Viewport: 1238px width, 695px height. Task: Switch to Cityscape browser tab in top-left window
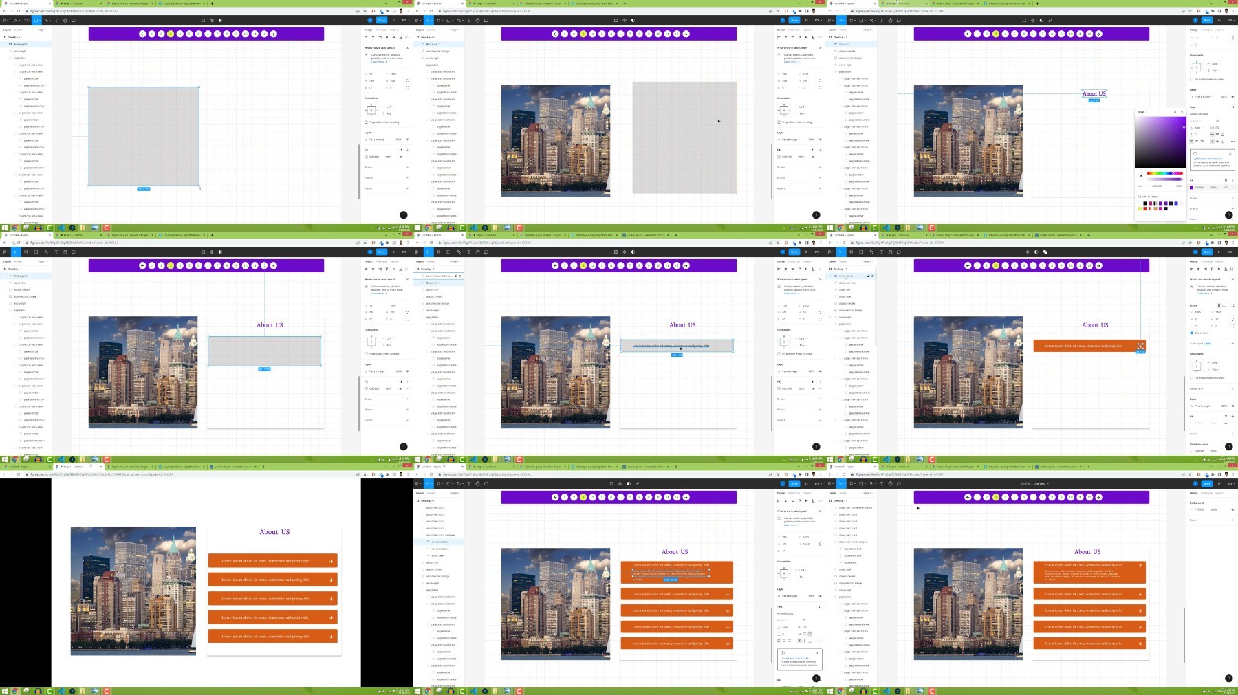[x=182, y=3]
